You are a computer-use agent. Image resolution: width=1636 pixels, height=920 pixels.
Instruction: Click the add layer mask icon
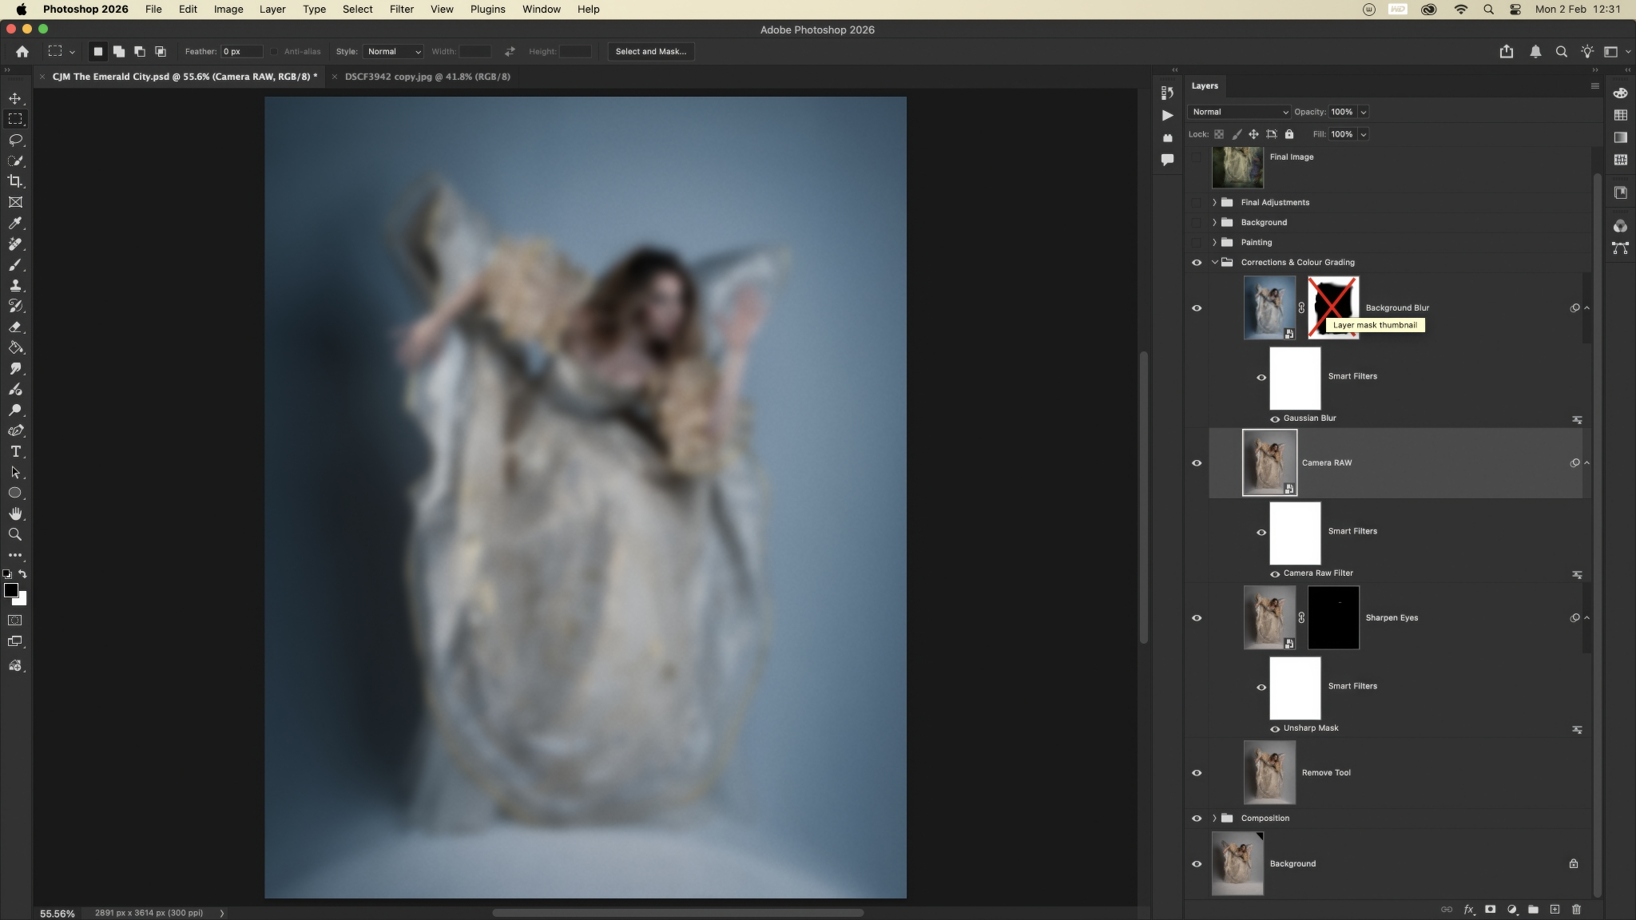point(1490,909)
